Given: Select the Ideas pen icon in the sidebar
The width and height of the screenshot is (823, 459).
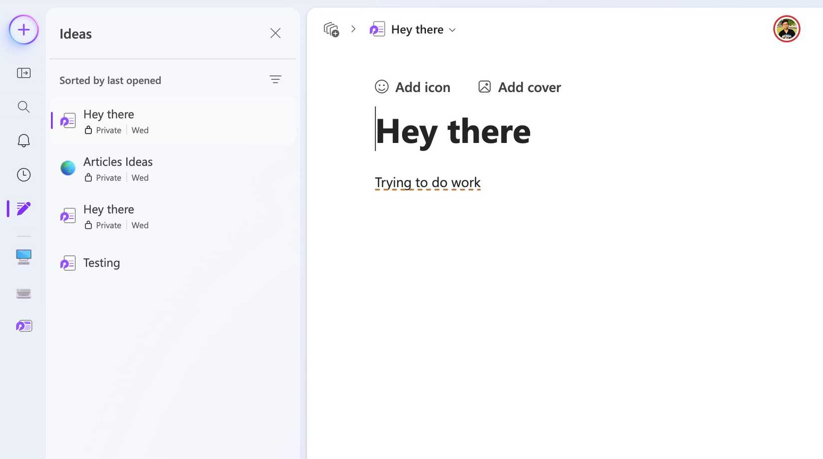Looking at the screenshot, I should coord(23,208).
